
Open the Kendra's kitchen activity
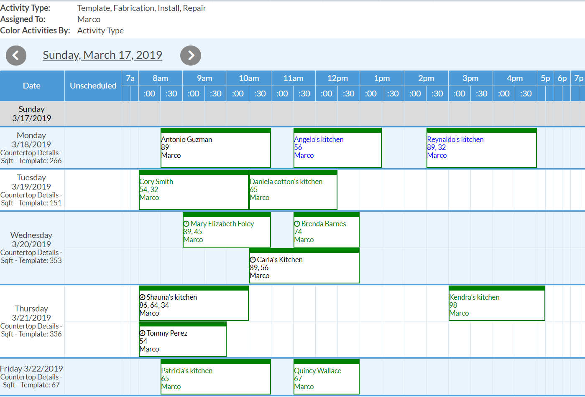tap(497, 305)
